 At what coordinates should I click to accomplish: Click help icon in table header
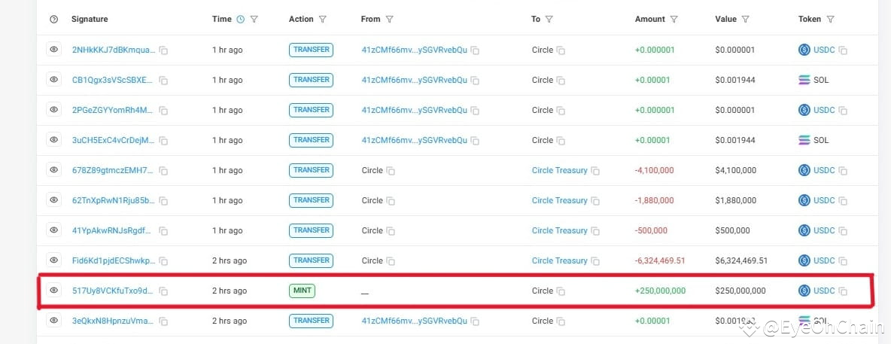(53, 20)
